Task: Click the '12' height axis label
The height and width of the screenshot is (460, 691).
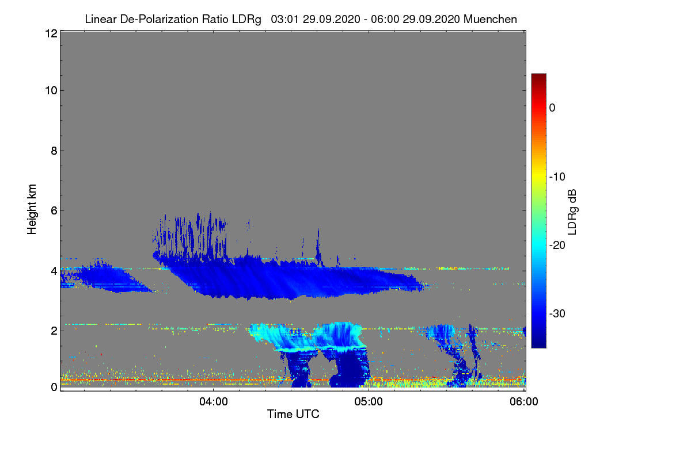Action: tap(50, 33)
